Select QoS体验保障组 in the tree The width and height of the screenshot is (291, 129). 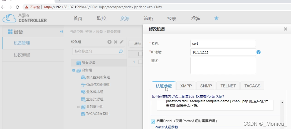[98, 85]
